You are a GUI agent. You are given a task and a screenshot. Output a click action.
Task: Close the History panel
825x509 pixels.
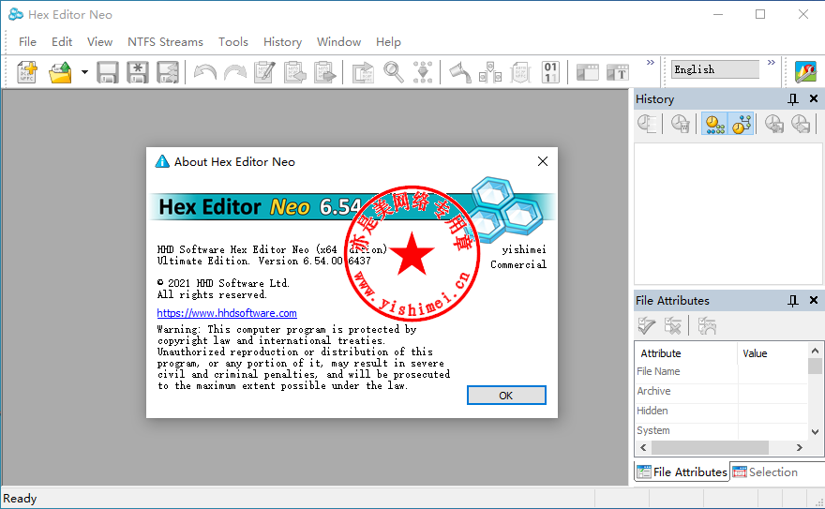[x=814, y=98]
